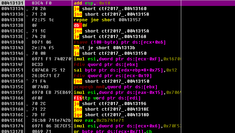This screenshot has width=235, height=133.
Task: Select imul esi at address 0041315F
Action: point(127,93)
